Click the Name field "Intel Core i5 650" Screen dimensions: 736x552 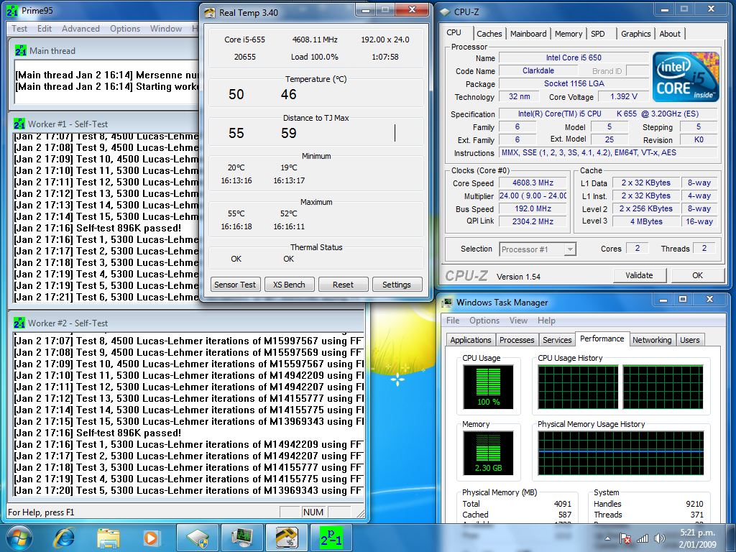click(x=574, y=57)
